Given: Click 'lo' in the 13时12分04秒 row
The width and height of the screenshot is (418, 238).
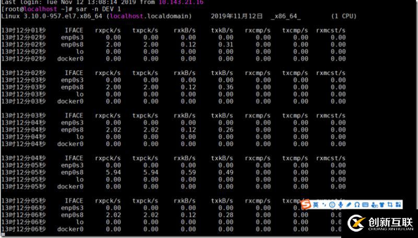Looking at the screenshot, I should pos(80,137).
